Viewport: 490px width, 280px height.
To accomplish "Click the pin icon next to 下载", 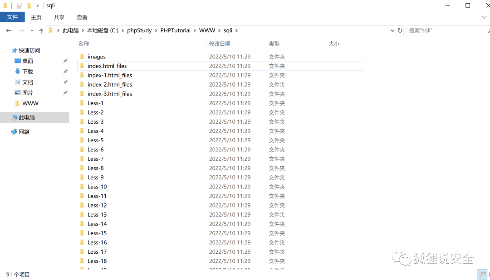I will 65,72.
